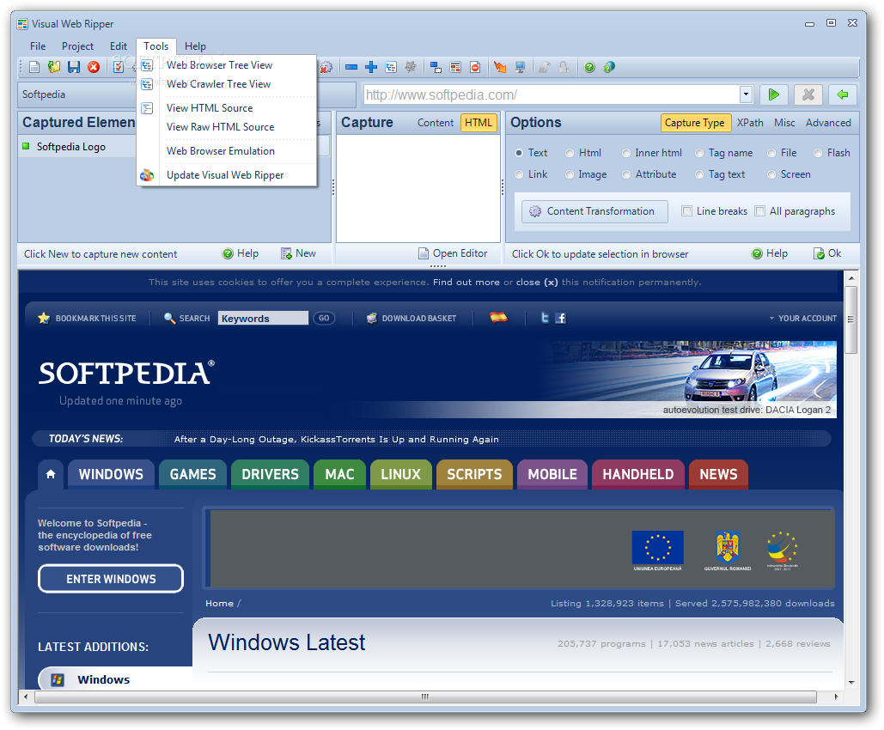Select the Image radio button
The image size is (884, 730).
tap(570, 174)
